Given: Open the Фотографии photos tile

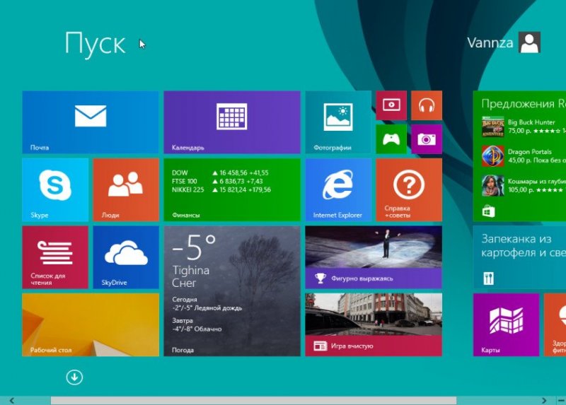Looking at the screenshot, I should pyautogui.click(x=338, y=122).
